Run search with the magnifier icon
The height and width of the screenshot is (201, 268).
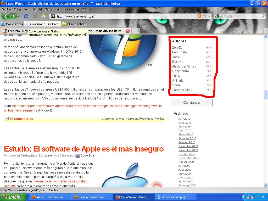pyautogui.click(x=264, y=16)
